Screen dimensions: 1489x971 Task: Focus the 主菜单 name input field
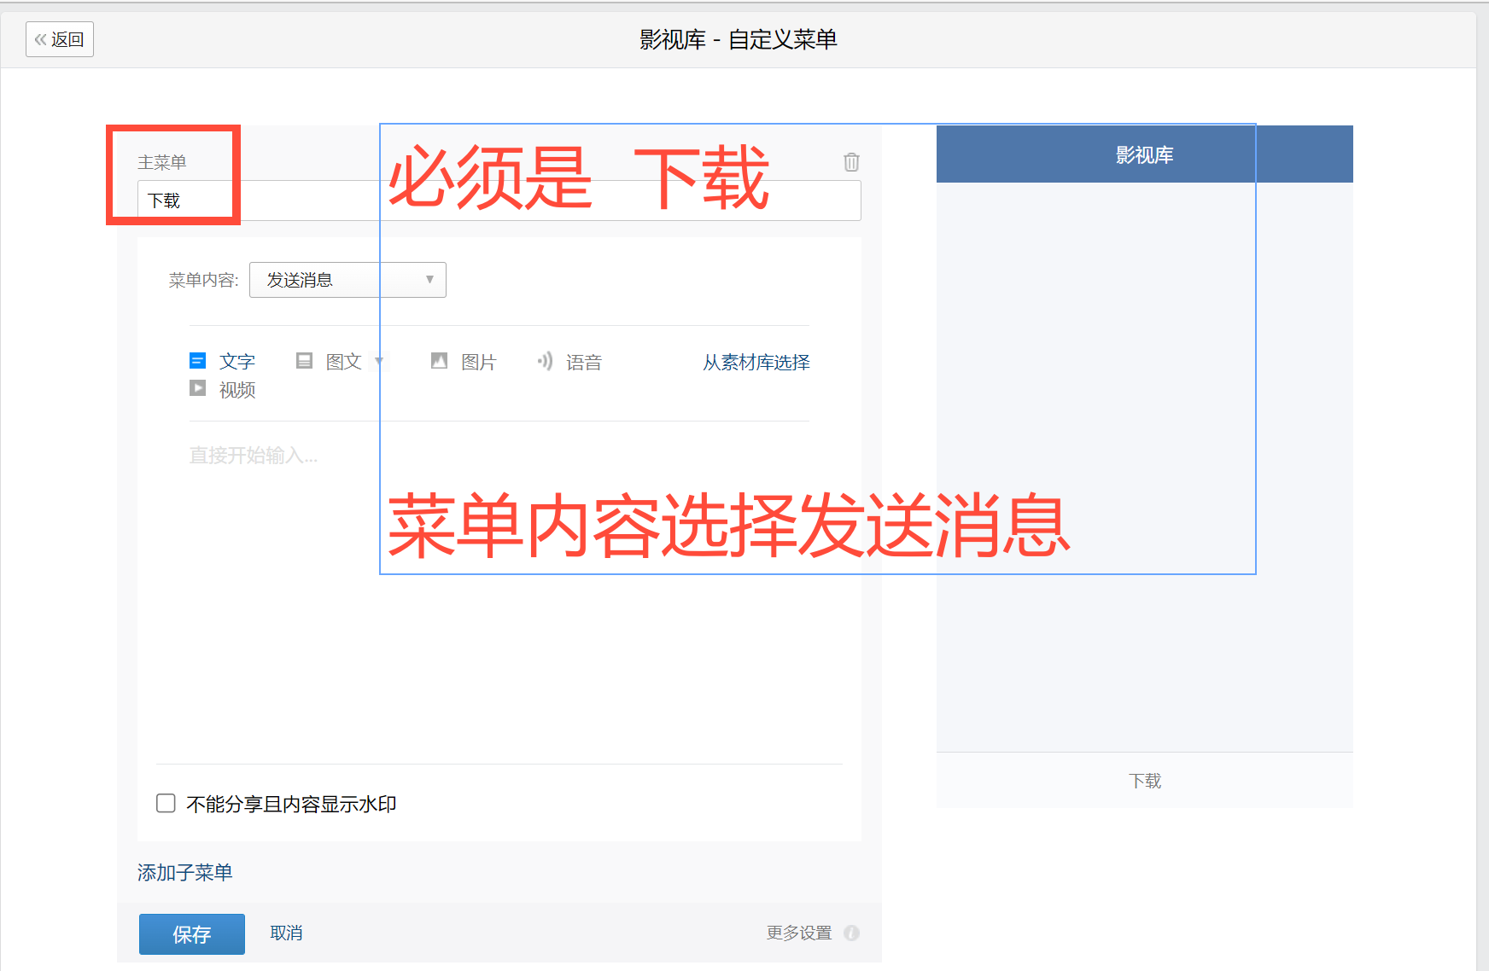tap(499, 201)
